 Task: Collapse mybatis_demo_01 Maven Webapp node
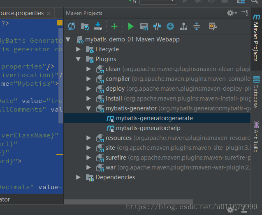point(68,39)
